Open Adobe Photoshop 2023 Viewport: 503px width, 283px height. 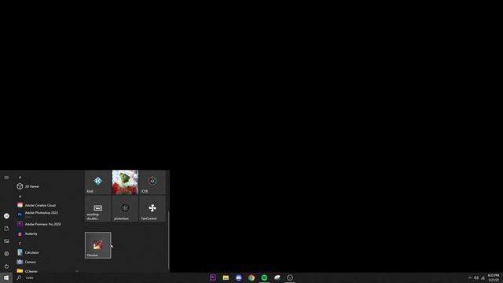tap(46, 214)
